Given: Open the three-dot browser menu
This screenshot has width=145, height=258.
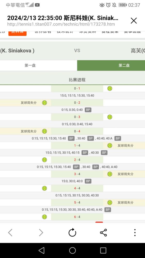Looking at the screenshot, I should [x=135, y=233].
